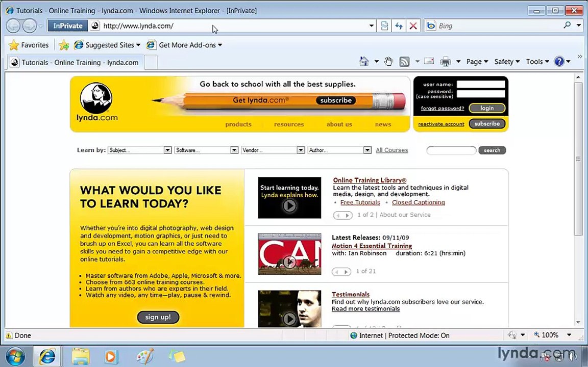Open the Safety menu
Image resolution: width=588 pixels, height=367 pixels.
pyautogui.click(x=507, y=61)
